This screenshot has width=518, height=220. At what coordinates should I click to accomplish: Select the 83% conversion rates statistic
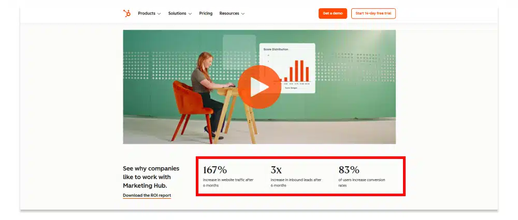tap(362, 177)
